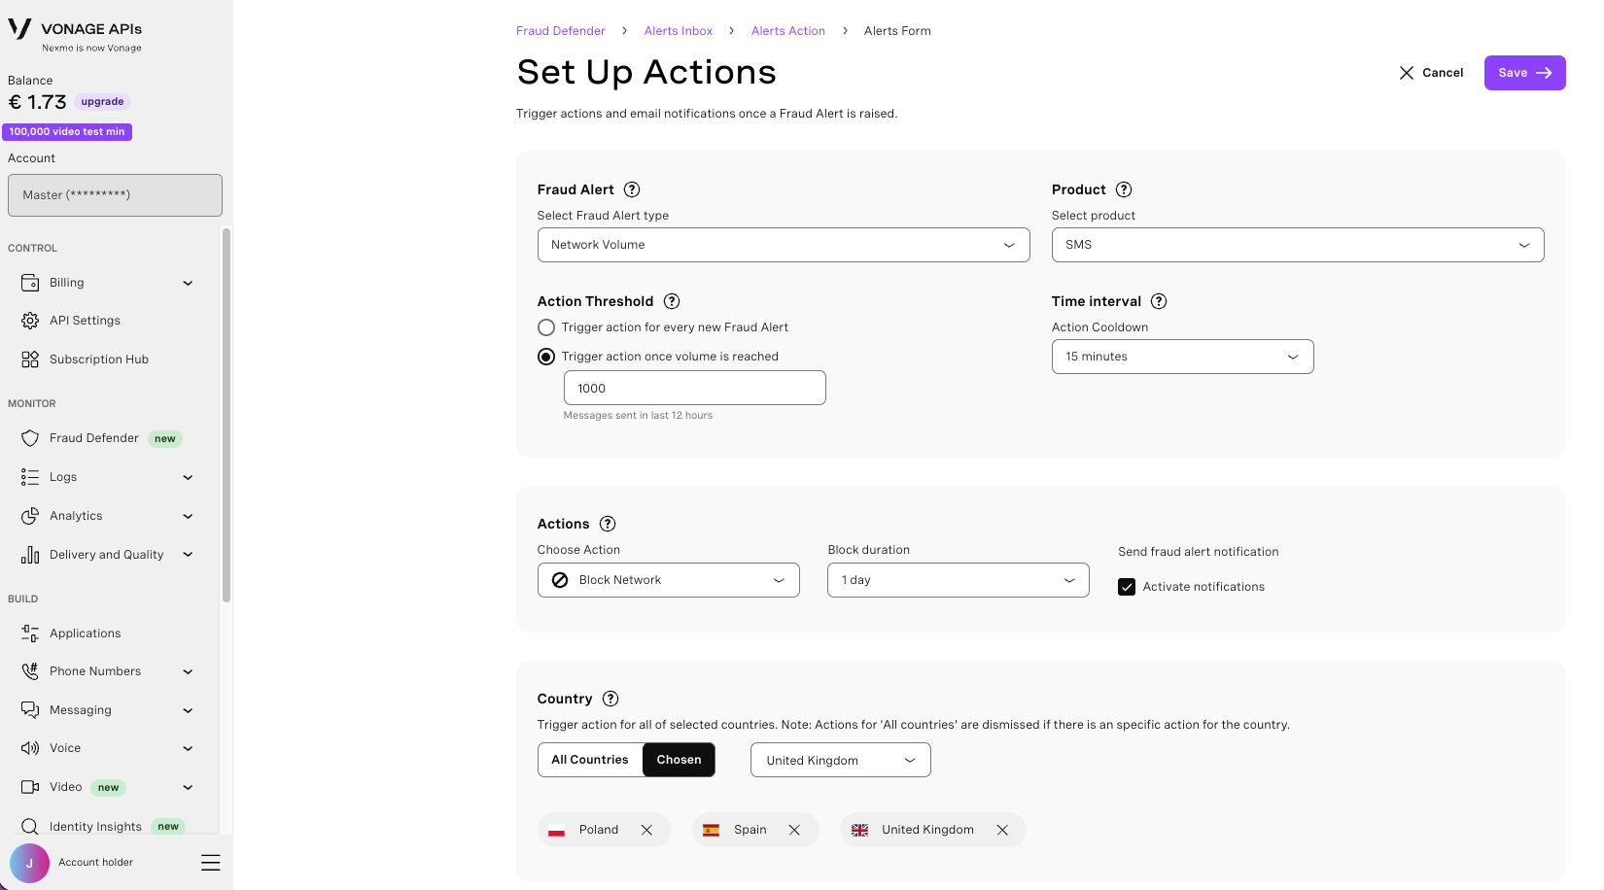Click the Action Threshold help question mark

point(672,301)
